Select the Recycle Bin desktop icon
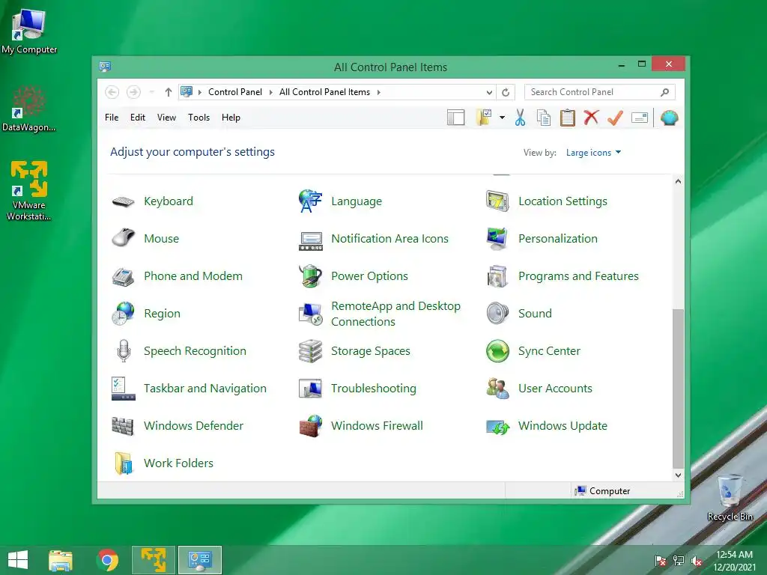This screenshot has height=575, width=767. click(730, 497)
